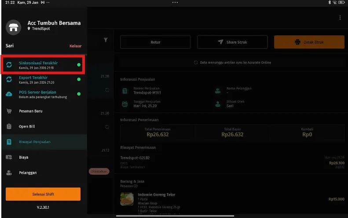The image size is (348, 218).
Task: Tap the TrendSpot location pin icon
Action: 29,29
